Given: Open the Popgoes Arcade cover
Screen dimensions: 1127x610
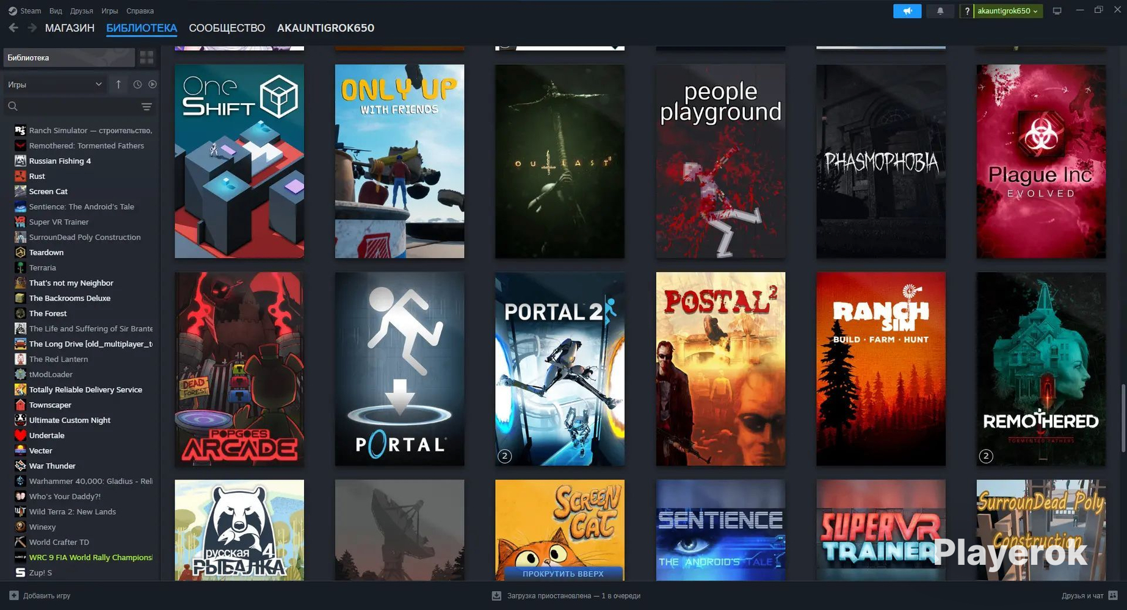Looking at the screenshot, I should 239,369.
